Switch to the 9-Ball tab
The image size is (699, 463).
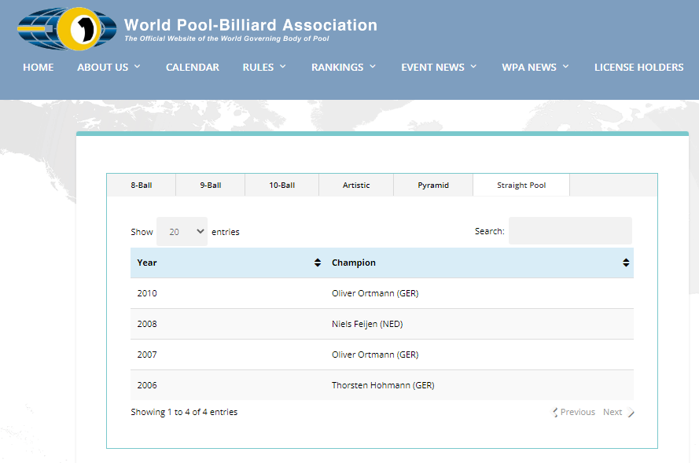pos(211,186)
